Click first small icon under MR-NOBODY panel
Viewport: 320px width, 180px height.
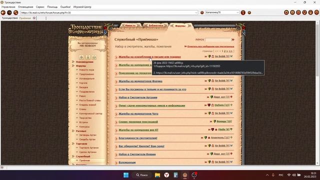tap(81, 57)
